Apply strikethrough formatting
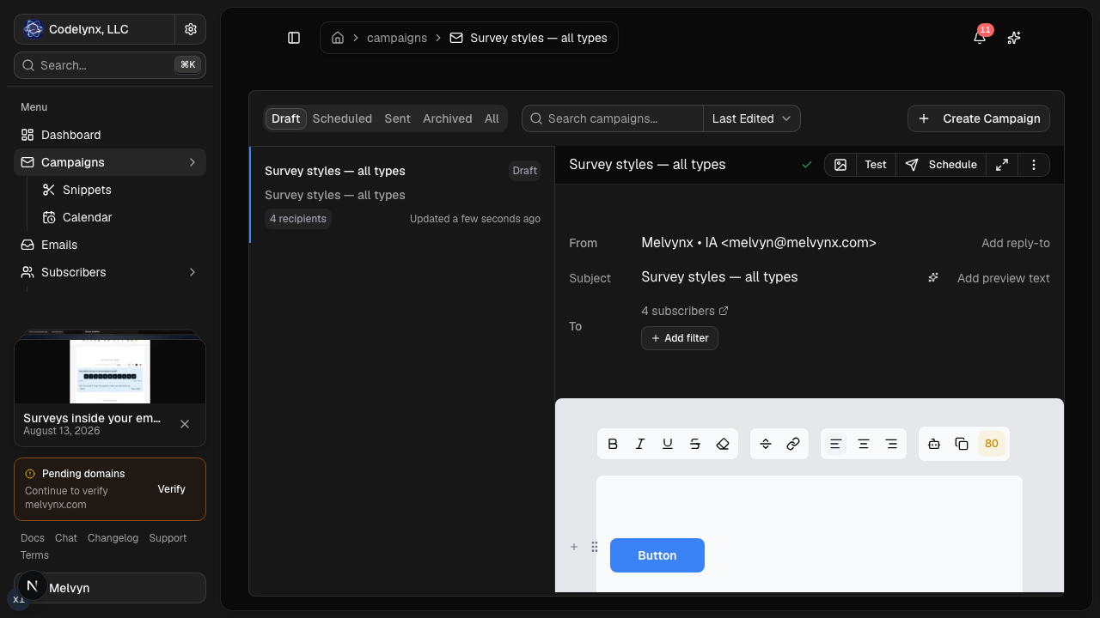1100x618 pixels. point(695,444)
